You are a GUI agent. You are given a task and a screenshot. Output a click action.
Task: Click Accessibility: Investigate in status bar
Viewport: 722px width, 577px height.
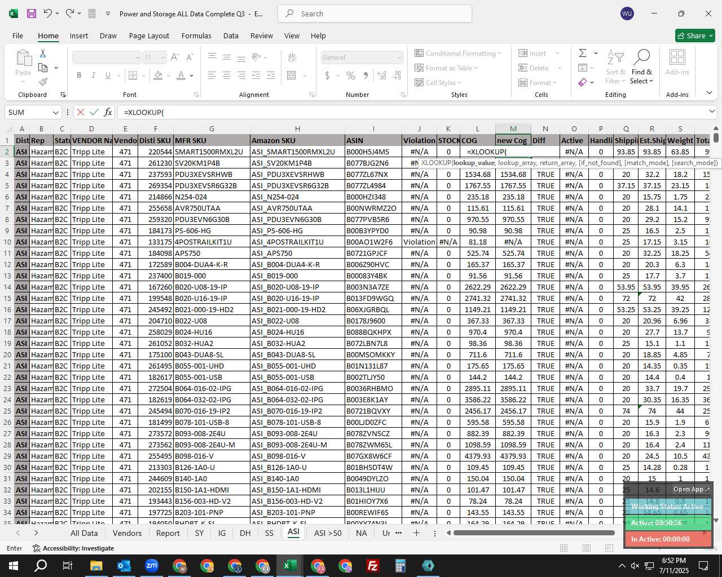pos(73,548)
